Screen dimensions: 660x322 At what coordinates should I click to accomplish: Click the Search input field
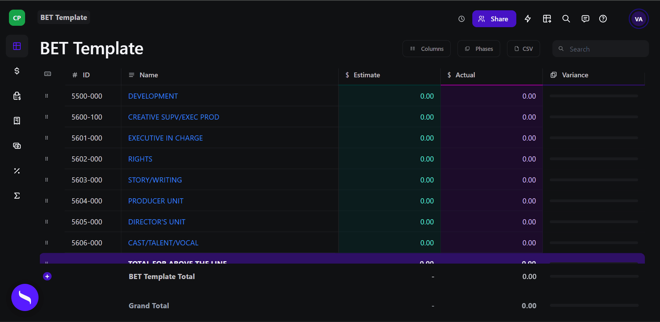click(x=601, y=49)
